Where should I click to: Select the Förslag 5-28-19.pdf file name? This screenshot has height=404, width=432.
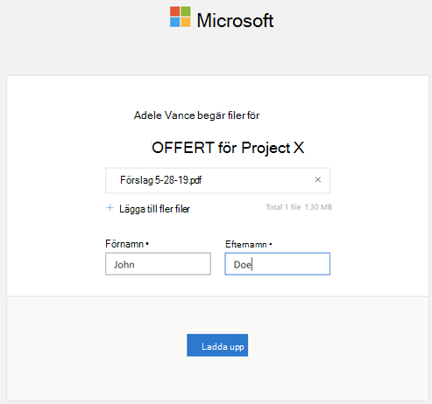160,180
